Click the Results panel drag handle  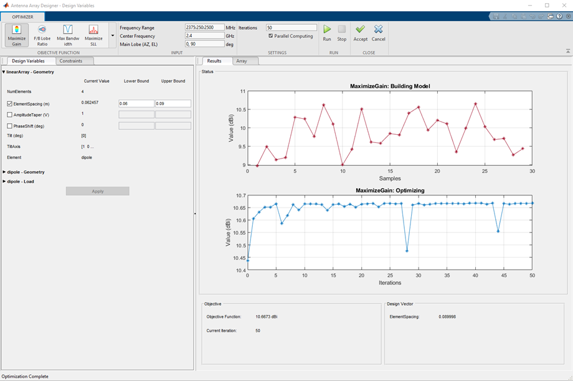pos(199,61)
